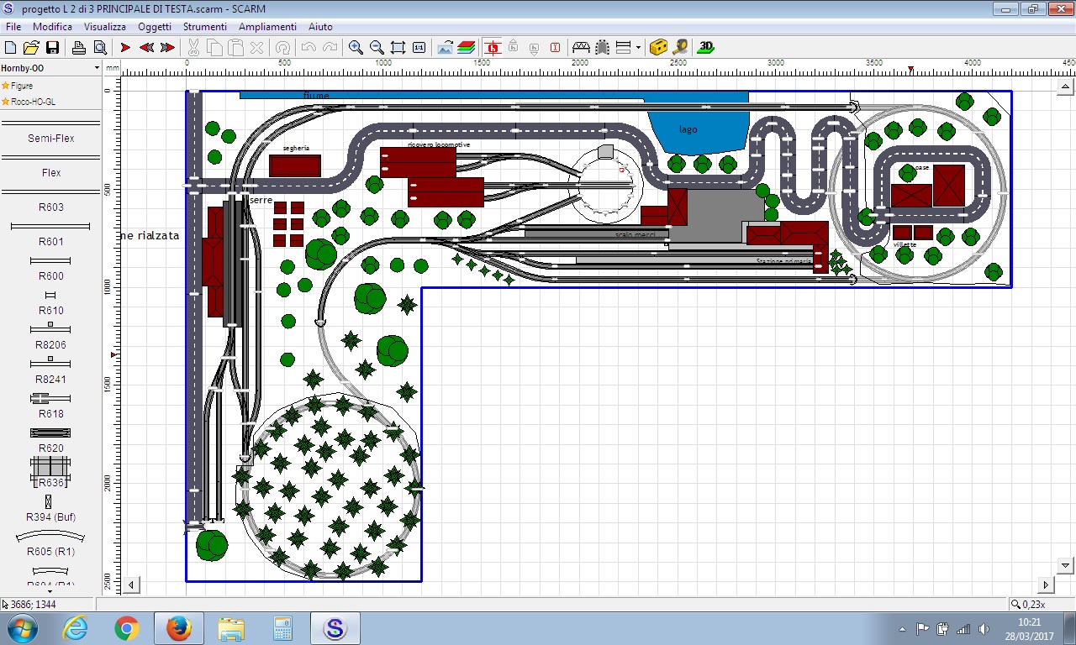
Task: Select the measuring tape tool
Action: click(680, 48)
